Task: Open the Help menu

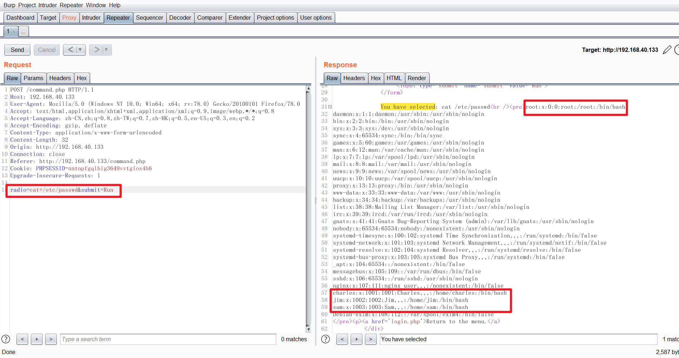Action: [115, 5]
